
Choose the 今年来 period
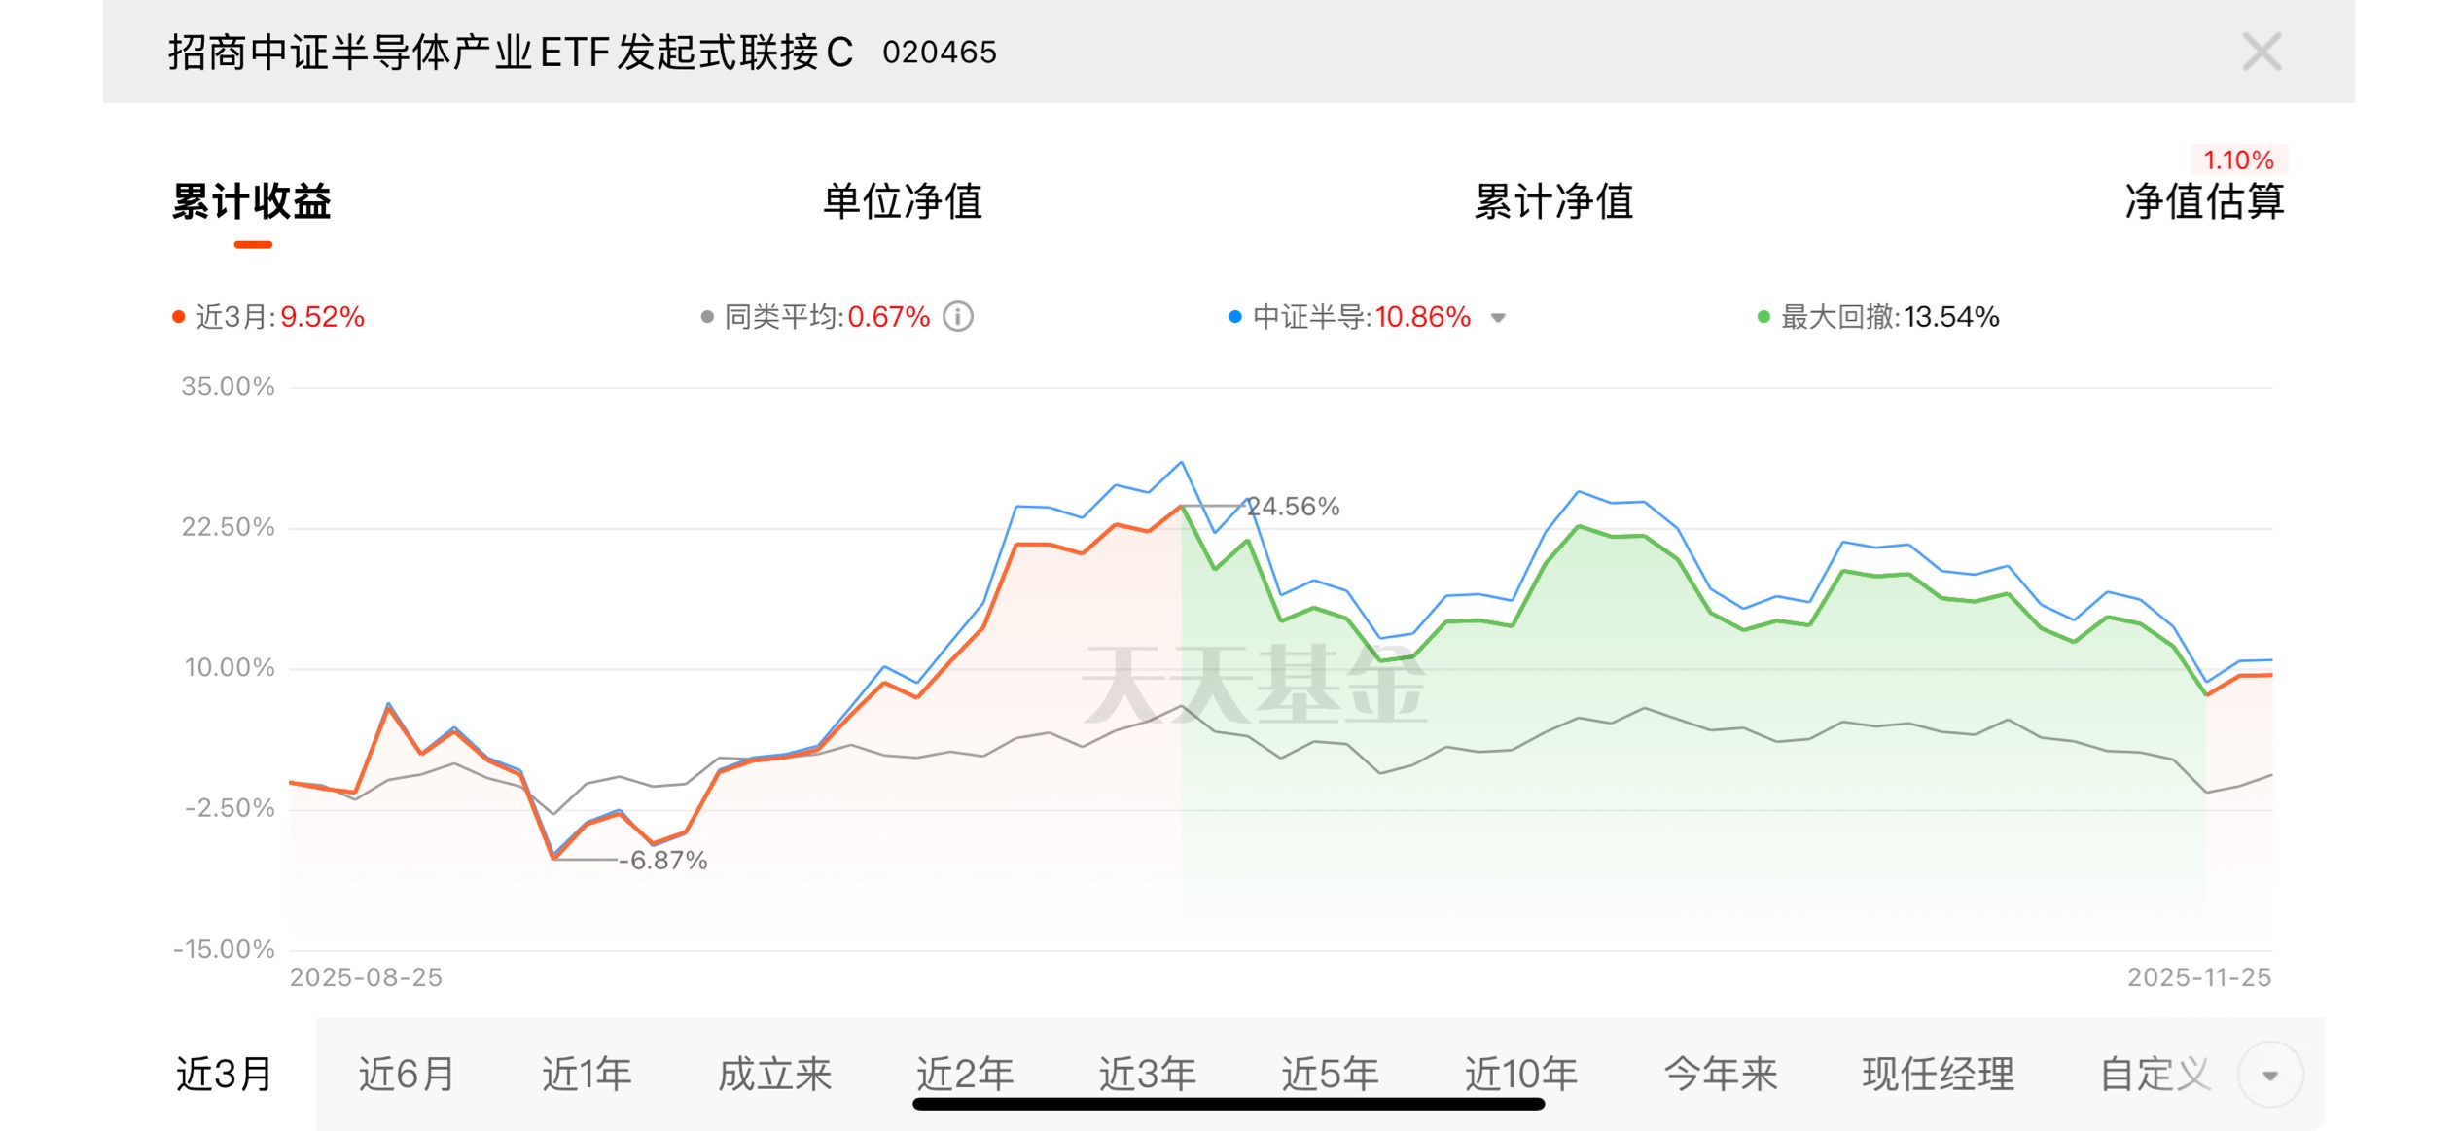coord(1720,1075)
